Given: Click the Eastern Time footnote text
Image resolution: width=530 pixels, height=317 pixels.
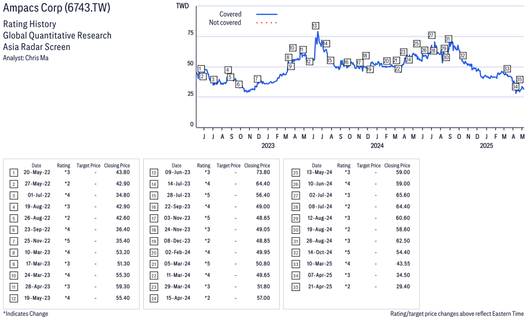Looking at the screenshot, I should tap(508, 314).
